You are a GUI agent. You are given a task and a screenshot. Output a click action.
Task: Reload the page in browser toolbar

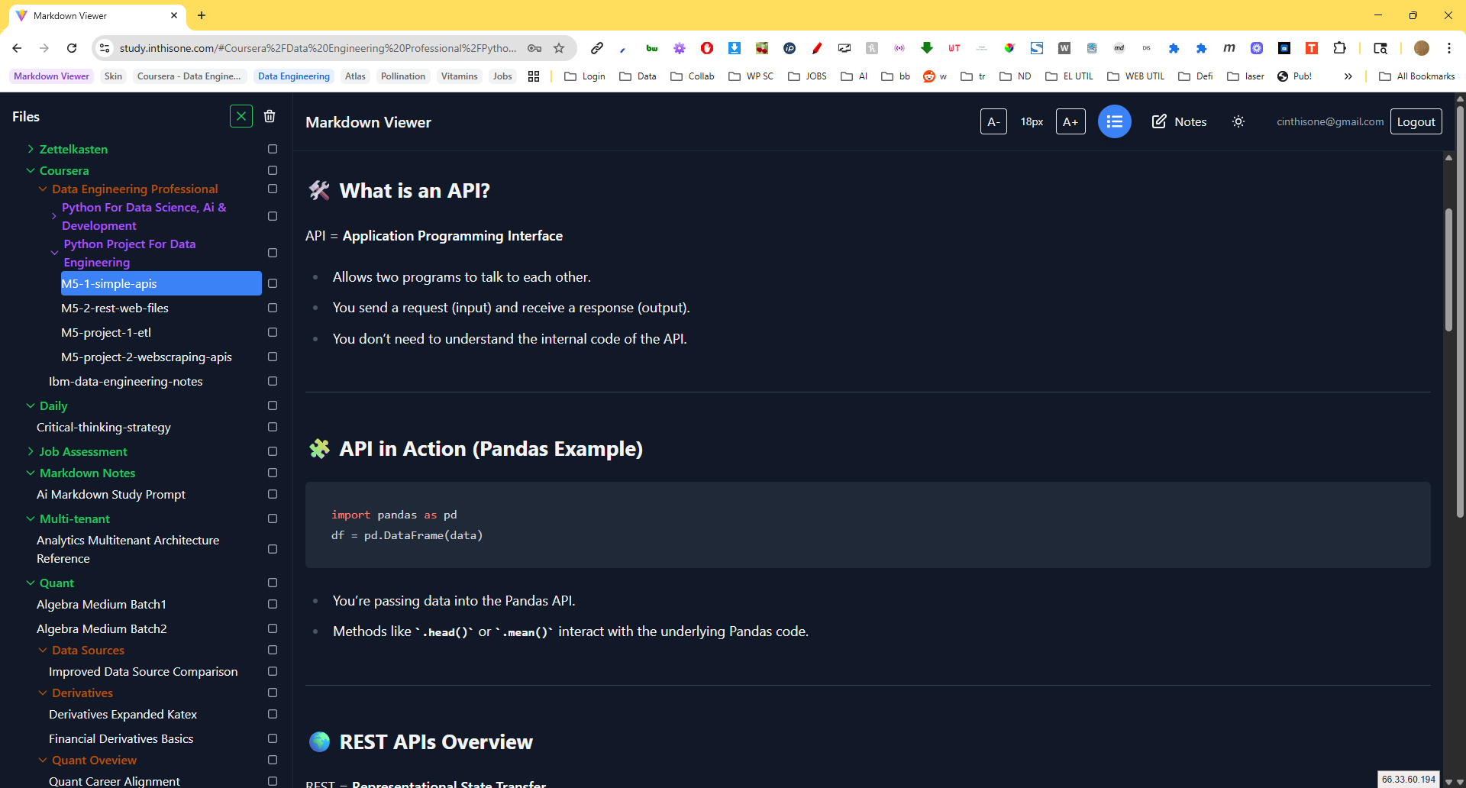[x=72, y=48]
